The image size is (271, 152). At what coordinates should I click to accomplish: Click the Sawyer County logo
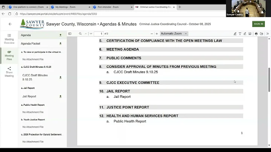pyautogui.click(x=32, y=24)
